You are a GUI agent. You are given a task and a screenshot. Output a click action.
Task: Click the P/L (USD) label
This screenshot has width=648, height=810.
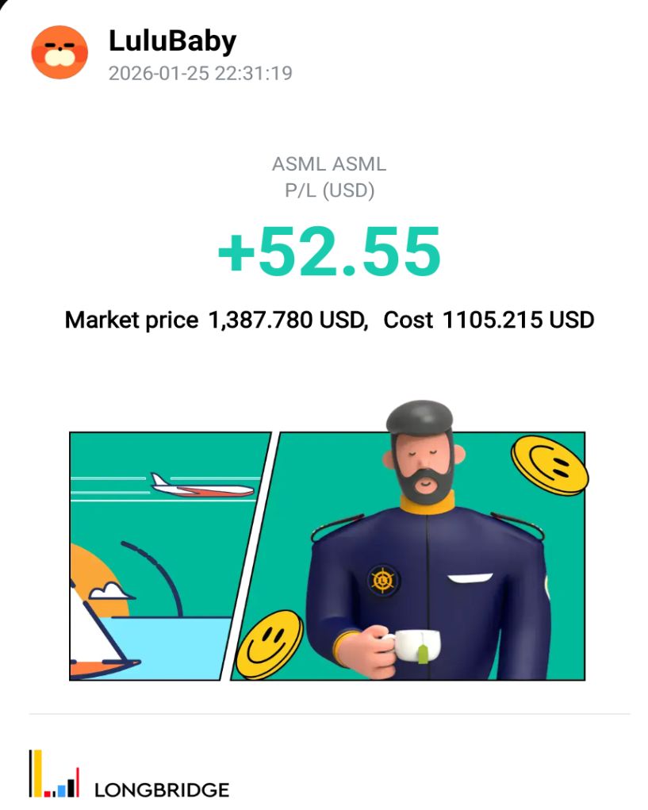point(329,190)
